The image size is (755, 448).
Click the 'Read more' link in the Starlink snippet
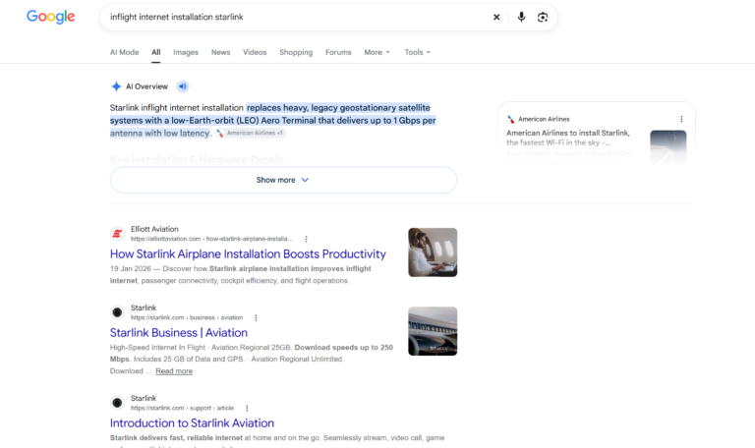(x=174, y=371)
